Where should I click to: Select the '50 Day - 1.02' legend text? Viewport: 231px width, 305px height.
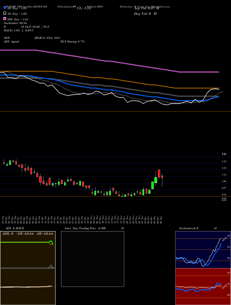pos(17,14)
